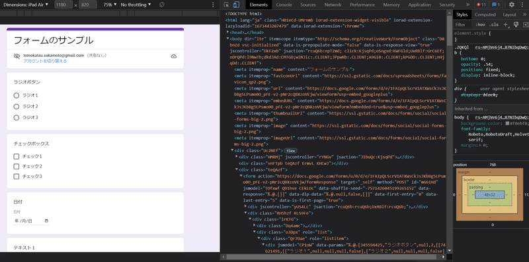
Task: Click the red error count badge
Action: click(481, 5)
